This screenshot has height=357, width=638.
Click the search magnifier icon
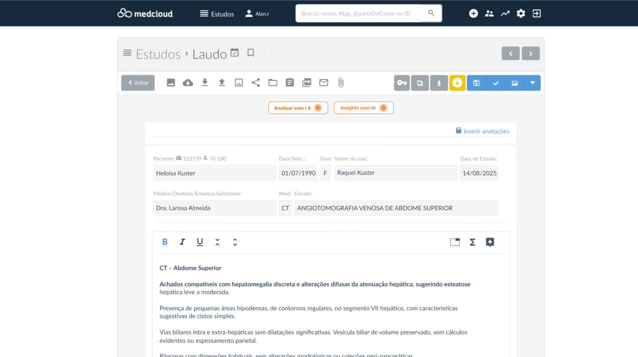coord(431,13)
